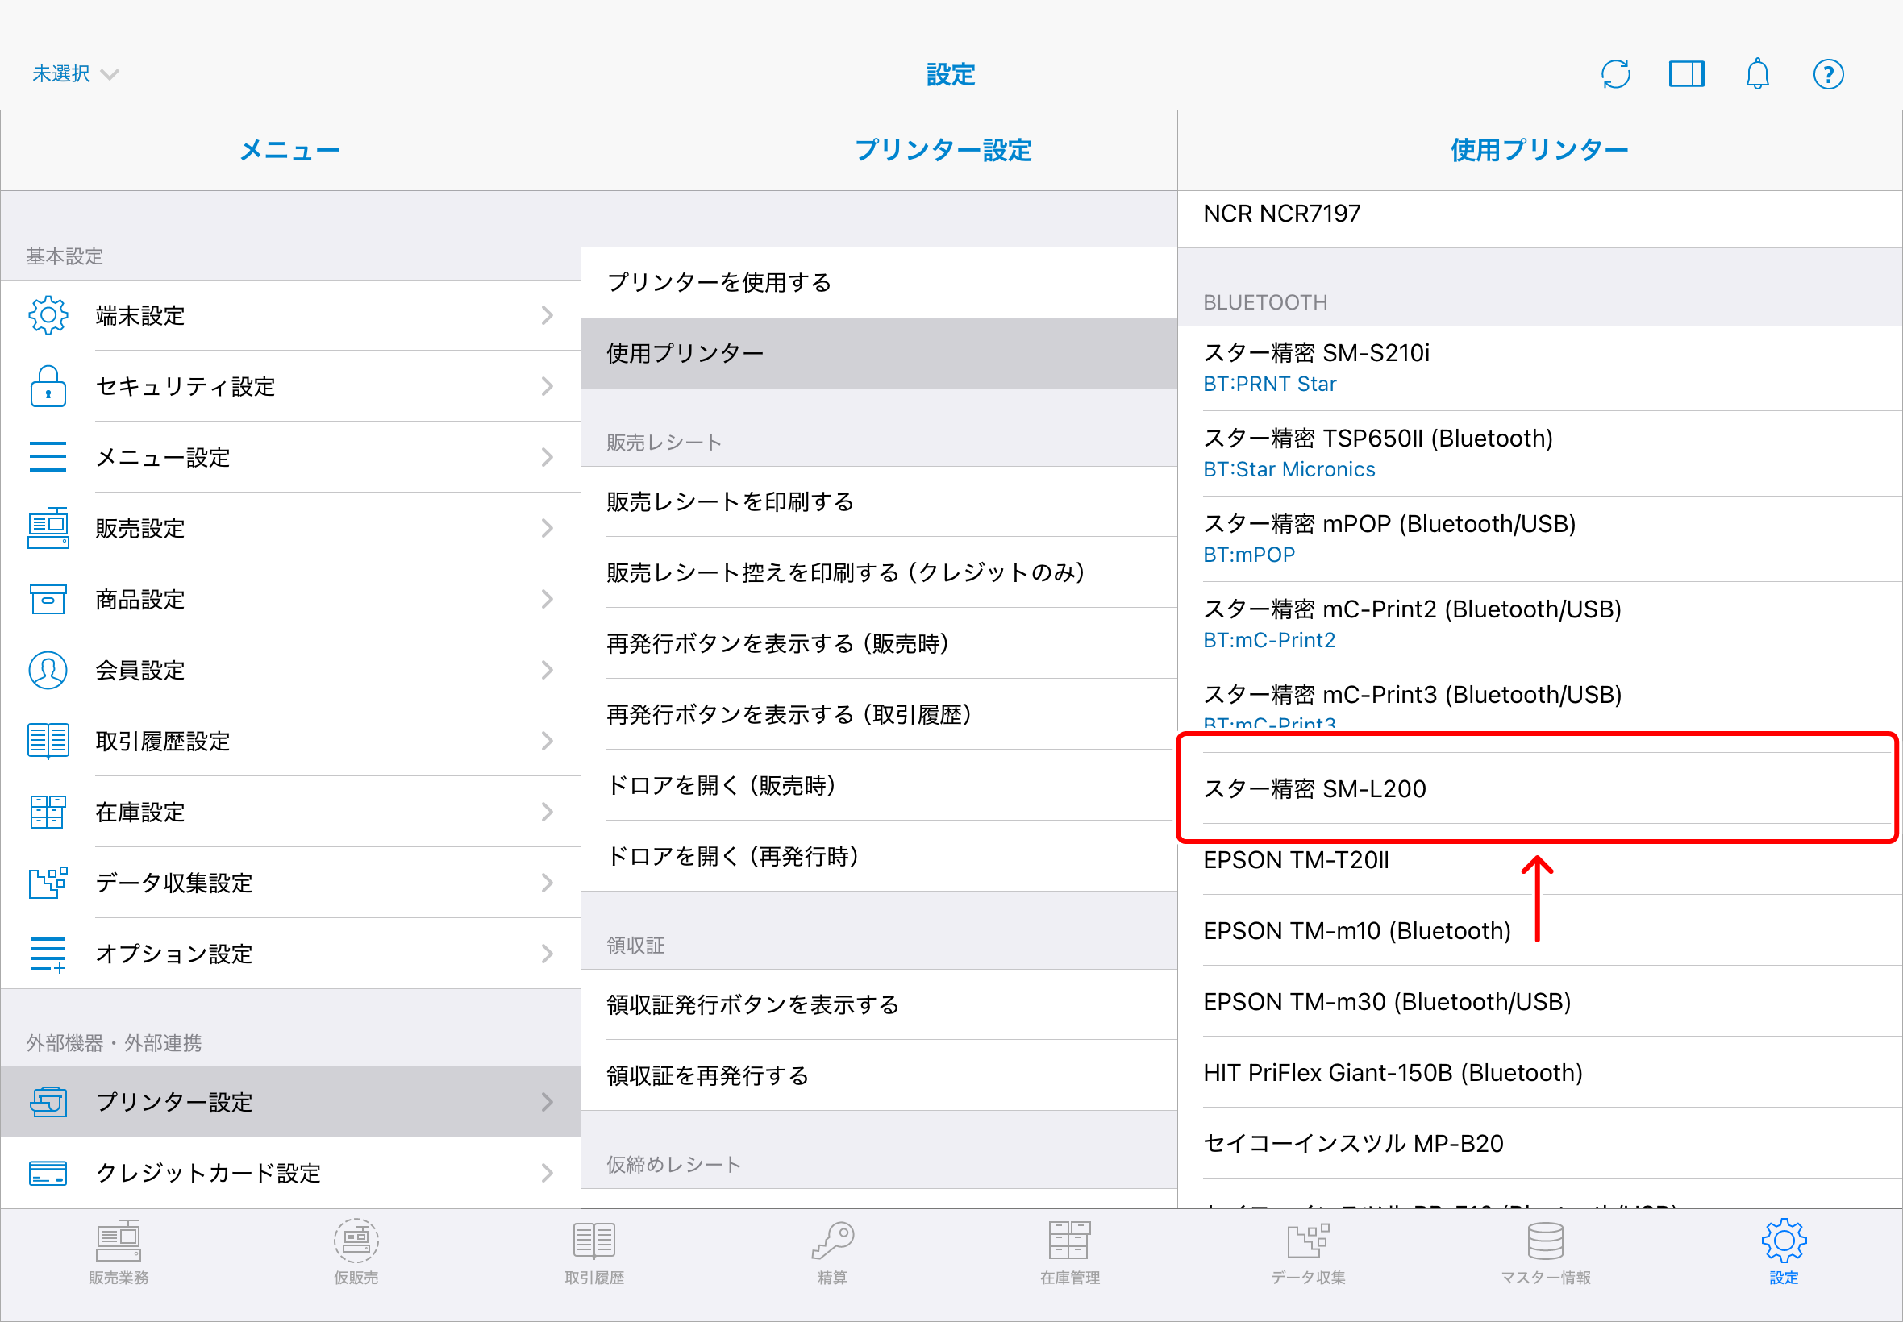Select the icon beside データ収集設定
1903x1322 pixels.
click(48, 883)
